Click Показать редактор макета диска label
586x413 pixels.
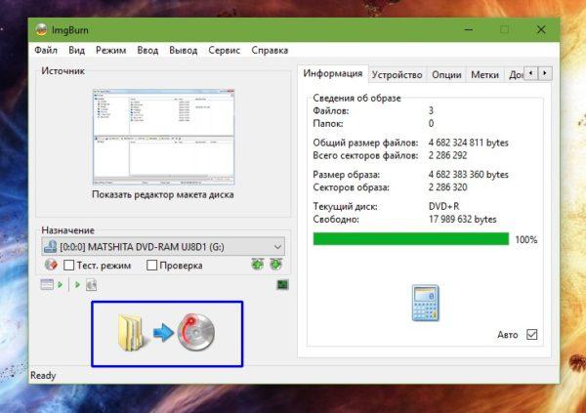[163, 194]
